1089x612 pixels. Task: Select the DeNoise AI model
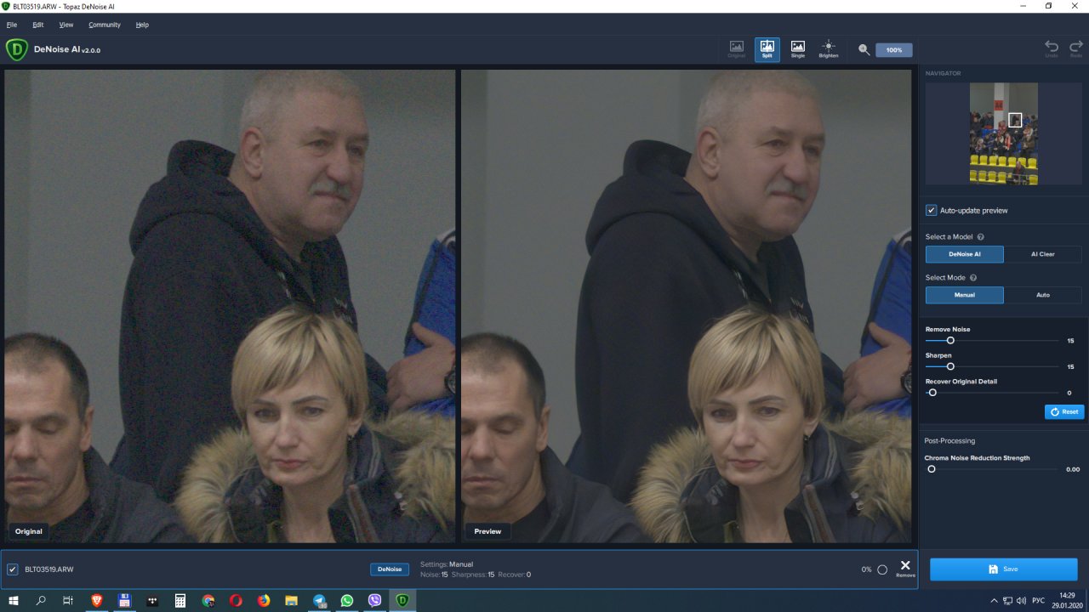click(965, 254)
